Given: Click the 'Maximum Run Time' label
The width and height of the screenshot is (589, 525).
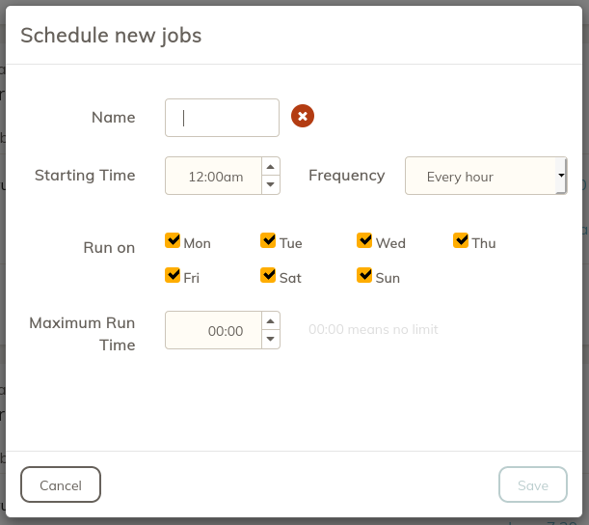Looking at the screenshot, I should pyautogui.click(x=82, y=334).
